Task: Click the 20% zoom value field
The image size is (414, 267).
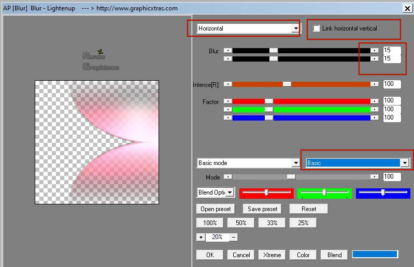Action: pos(217,237)
